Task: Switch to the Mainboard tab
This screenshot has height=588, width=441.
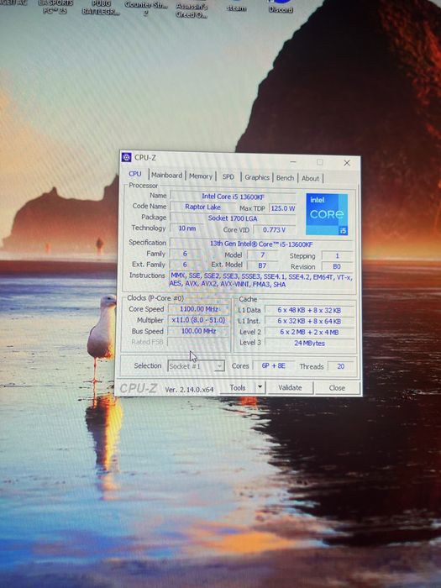Action: [x=166, y=175]
